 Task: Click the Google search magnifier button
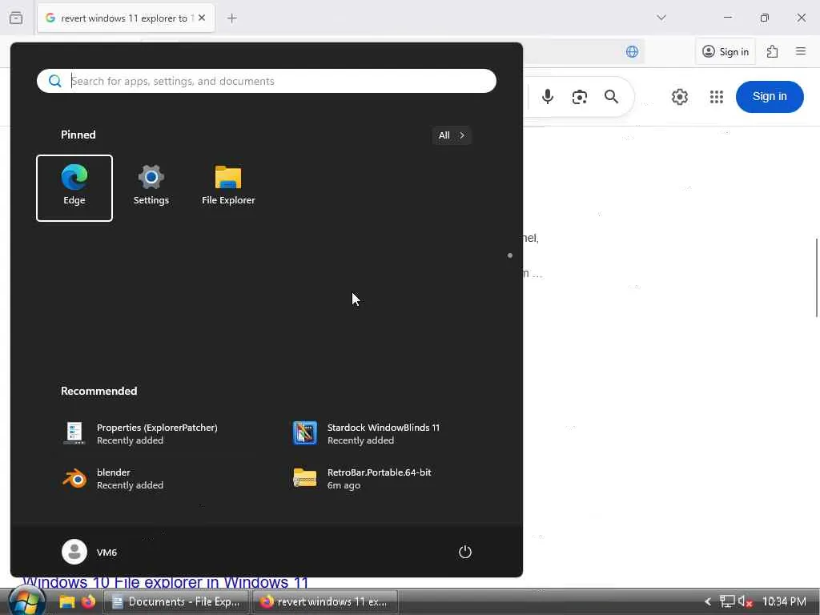[x=611, y=97]
